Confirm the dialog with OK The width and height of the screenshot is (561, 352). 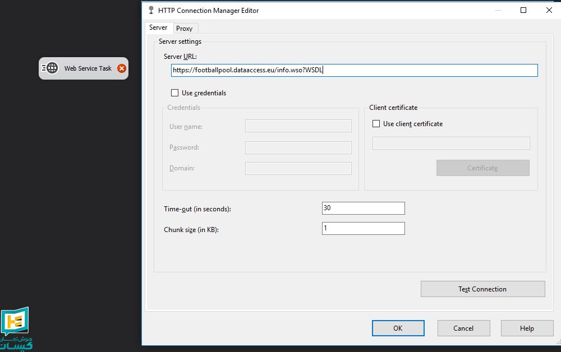[398, 328]
